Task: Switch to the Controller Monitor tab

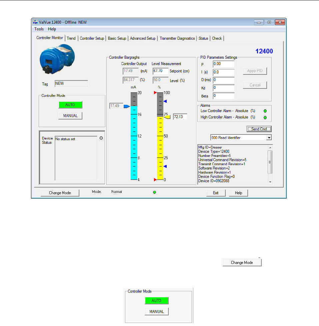Action: (x=50, y=38)
